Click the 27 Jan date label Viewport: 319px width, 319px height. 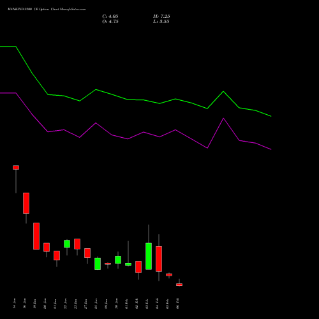click(x=85, y=304)
